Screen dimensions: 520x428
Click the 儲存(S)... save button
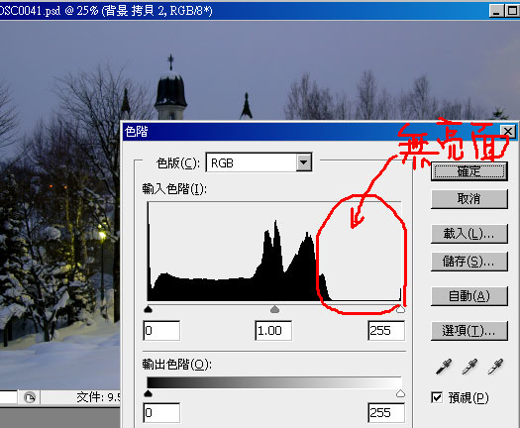(468, 262)
